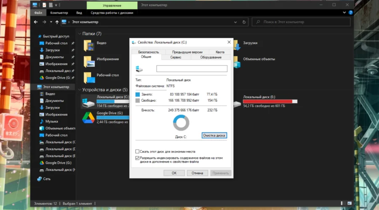Open Сеть in the navigation pane

pos(47,178)
